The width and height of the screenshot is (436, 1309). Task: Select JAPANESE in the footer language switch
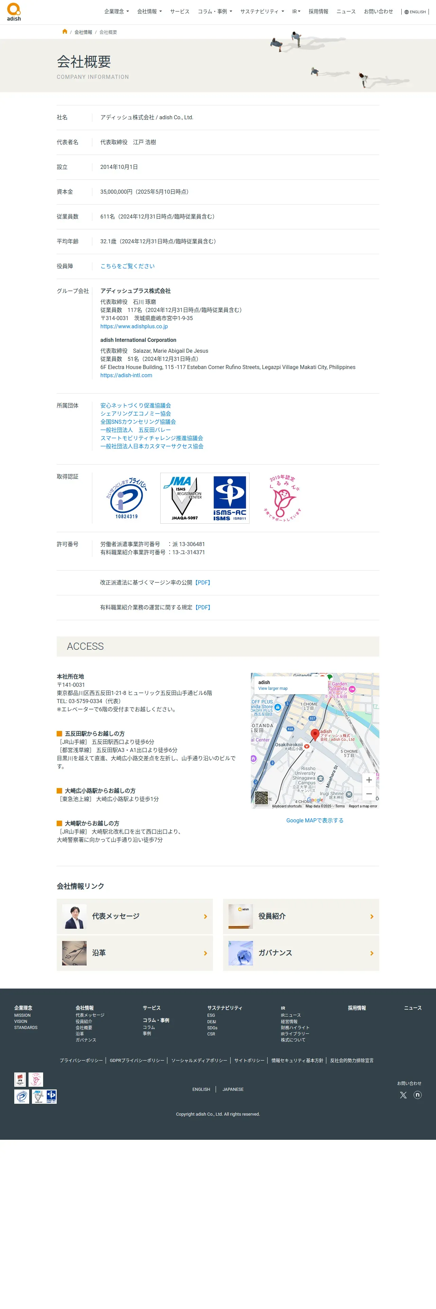[233, 1089]
